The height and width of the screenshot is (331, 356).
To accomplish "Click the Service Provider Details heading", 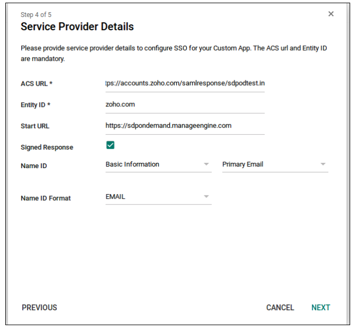I will pos(77,27).
